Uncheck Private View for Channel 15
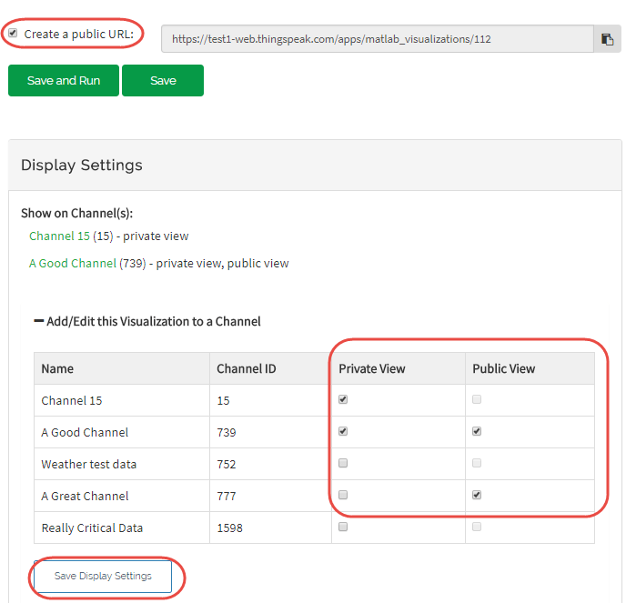 [343, 399]
